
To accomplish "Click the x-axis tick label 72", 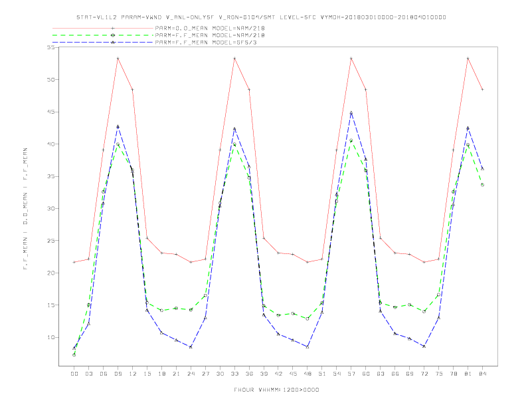I will pos(424,374).
